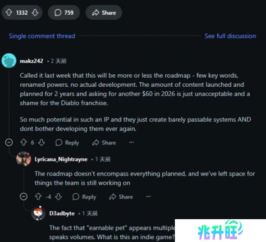Image resolution: width=266 pixels, height=242 pixels.
Task: Share makz242's comment
Action: [x=104, y=142]
